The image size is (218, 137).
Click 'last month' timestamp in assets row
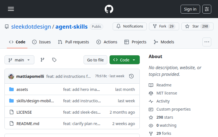coord(125,89)
